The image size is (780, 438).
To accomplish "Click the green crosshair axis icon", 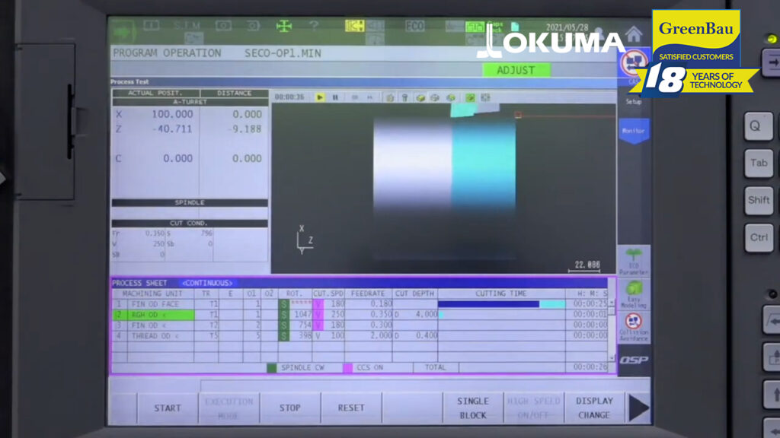I will click(284, 26).
